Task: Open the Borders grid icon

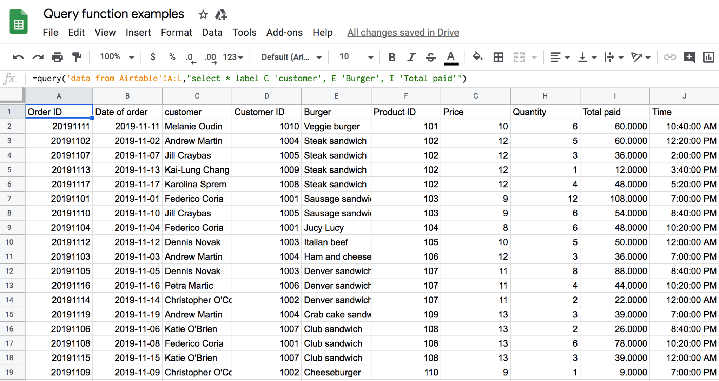Action: click(x=498, y=57)
